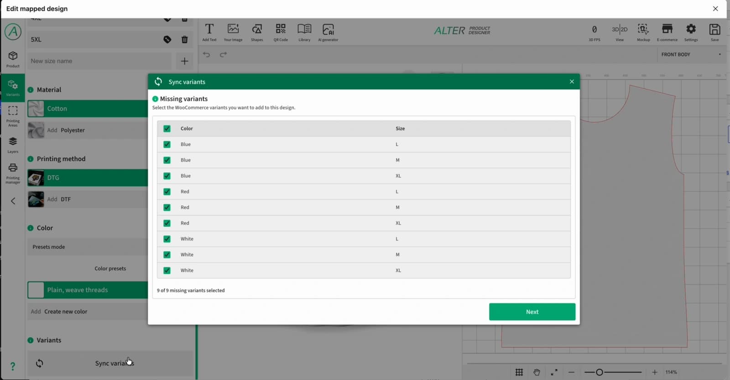Uncheck the Red M variant
The image size is (730, 380).
pyautogui.click(x=167, y=207)
